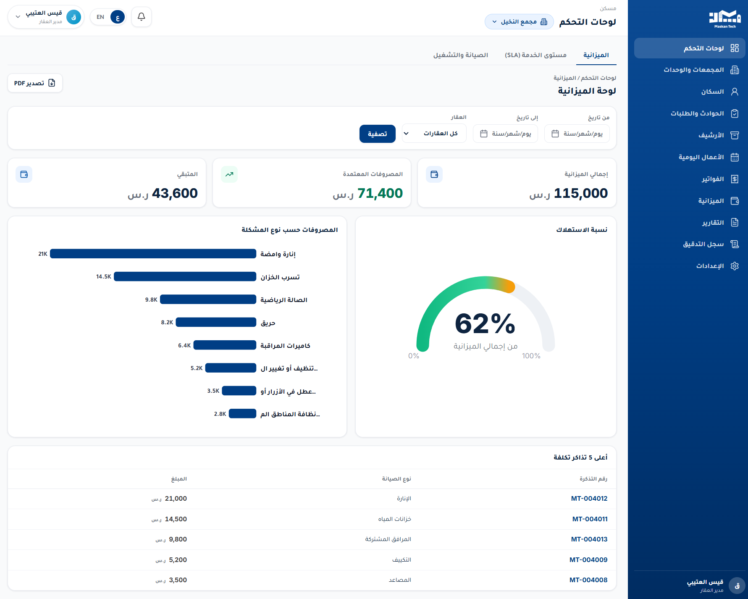Click the wallet icon on the المتبقي card
Image resolution: width=748 pixels, height=599 pixels.
[24, 174]
